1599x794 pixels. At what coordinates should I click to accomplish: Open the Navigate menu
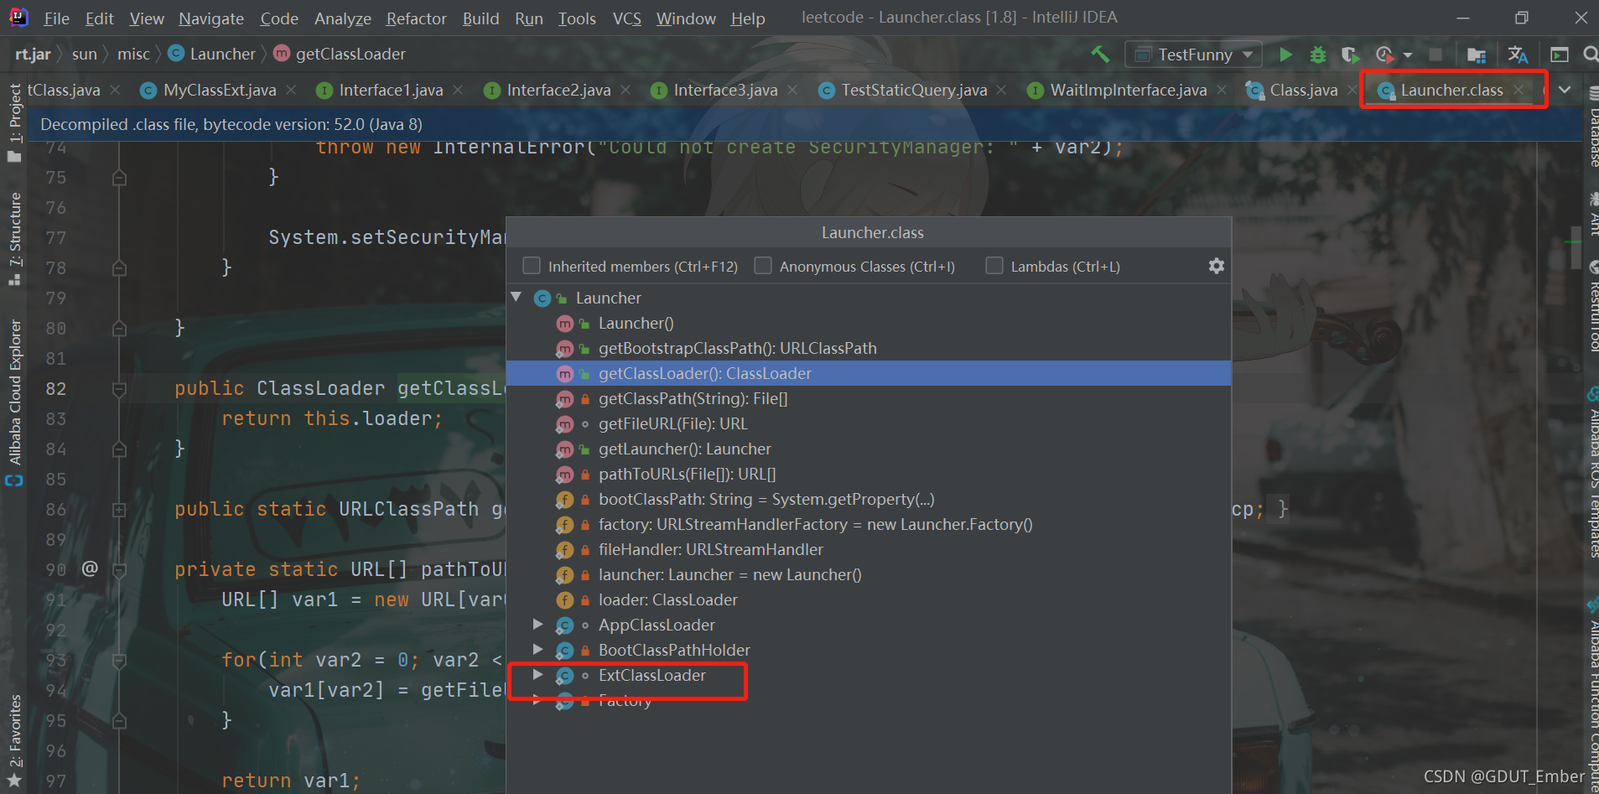pyautogui.click(x=211, y=18)
